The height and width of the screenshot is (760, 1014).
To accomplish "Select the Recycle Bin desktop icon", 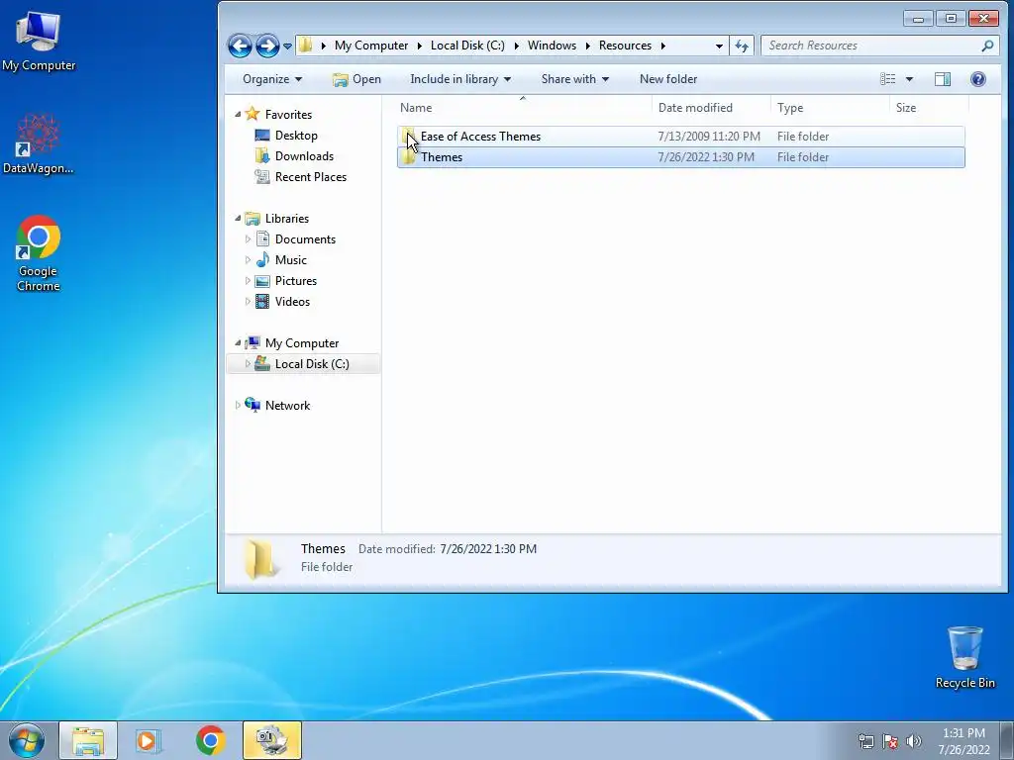I will [x=964, y=657].
